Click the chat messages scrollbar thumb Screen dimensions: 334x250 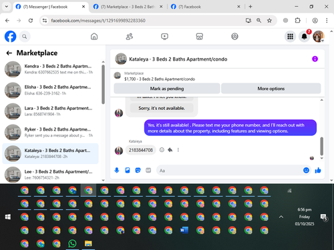pyautogui.click(x=321, y=146)
